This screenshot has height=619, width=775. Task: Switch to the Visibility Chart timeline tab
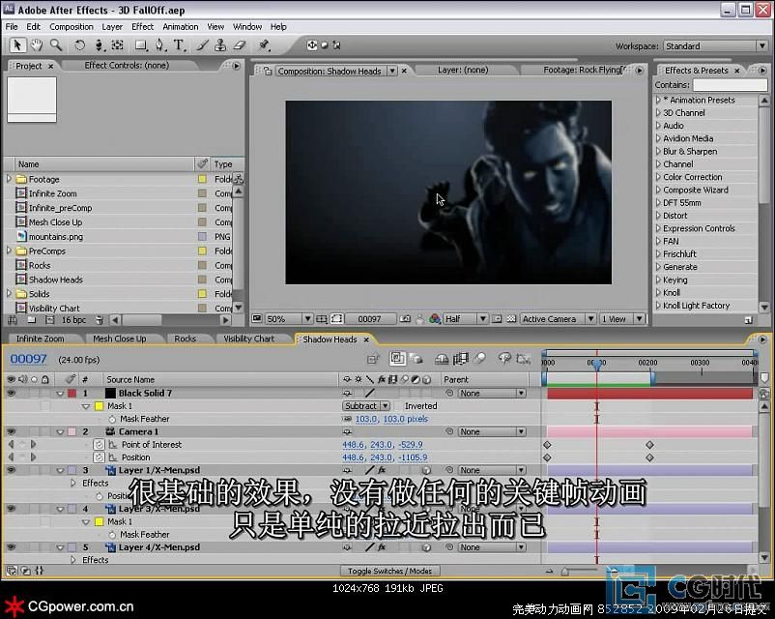[248, 339]
